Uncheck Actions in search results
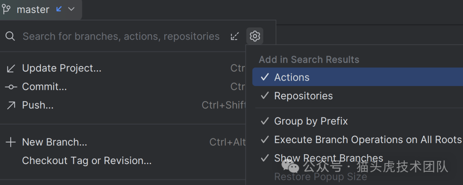 click(x=292, y=78)
